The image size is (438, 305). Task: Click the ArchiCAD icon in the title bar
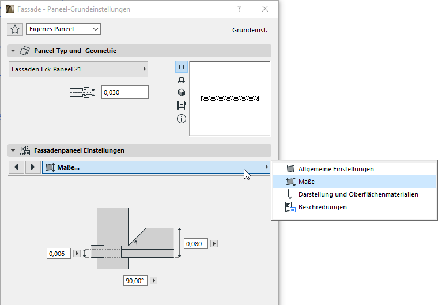tap(10, 9)
